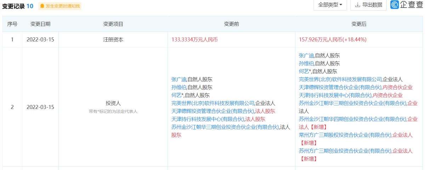Open 苏州金沙江朝华四期创业投资合伙企业 link
Image resolution: width=426 pixels, height=170 pixels.
tap(352, 119)
